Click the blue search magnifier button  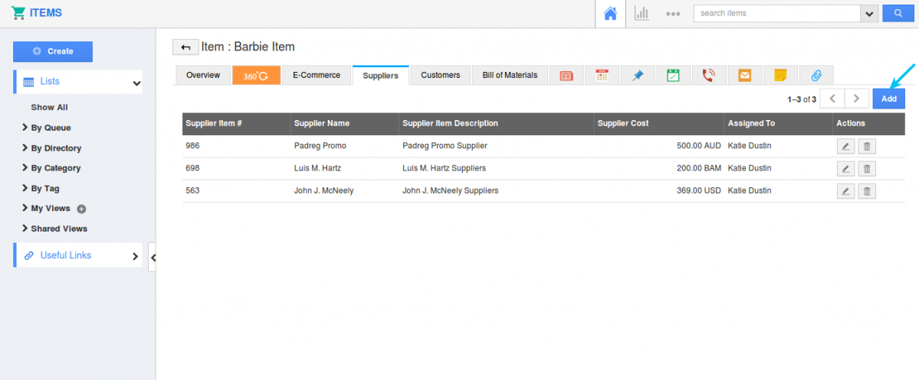pos(898,13)
